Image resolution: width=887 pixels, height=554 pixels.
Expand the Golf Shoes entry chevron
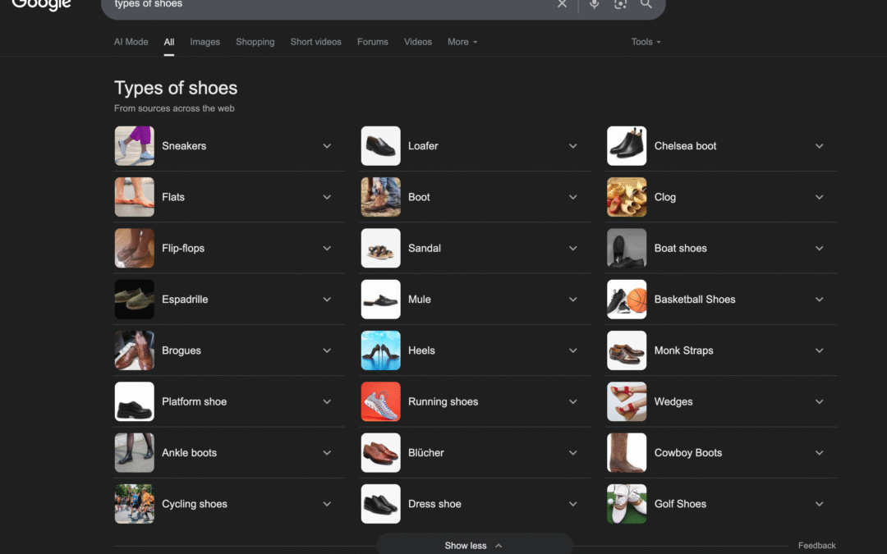(x=819, y=504)
